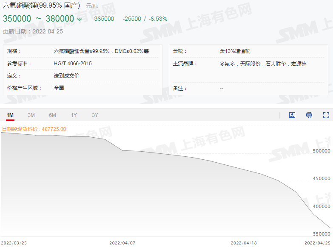
Task: Click the product title 六氟磷酸锂(99.95% 国产)
Action: point(41,6)
